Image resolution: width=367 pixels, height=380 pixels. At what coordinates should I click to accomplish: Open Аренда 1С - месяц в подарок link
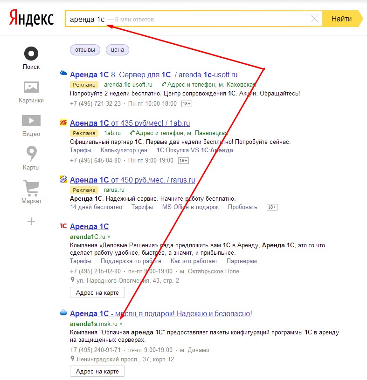[x=161, y=313]
